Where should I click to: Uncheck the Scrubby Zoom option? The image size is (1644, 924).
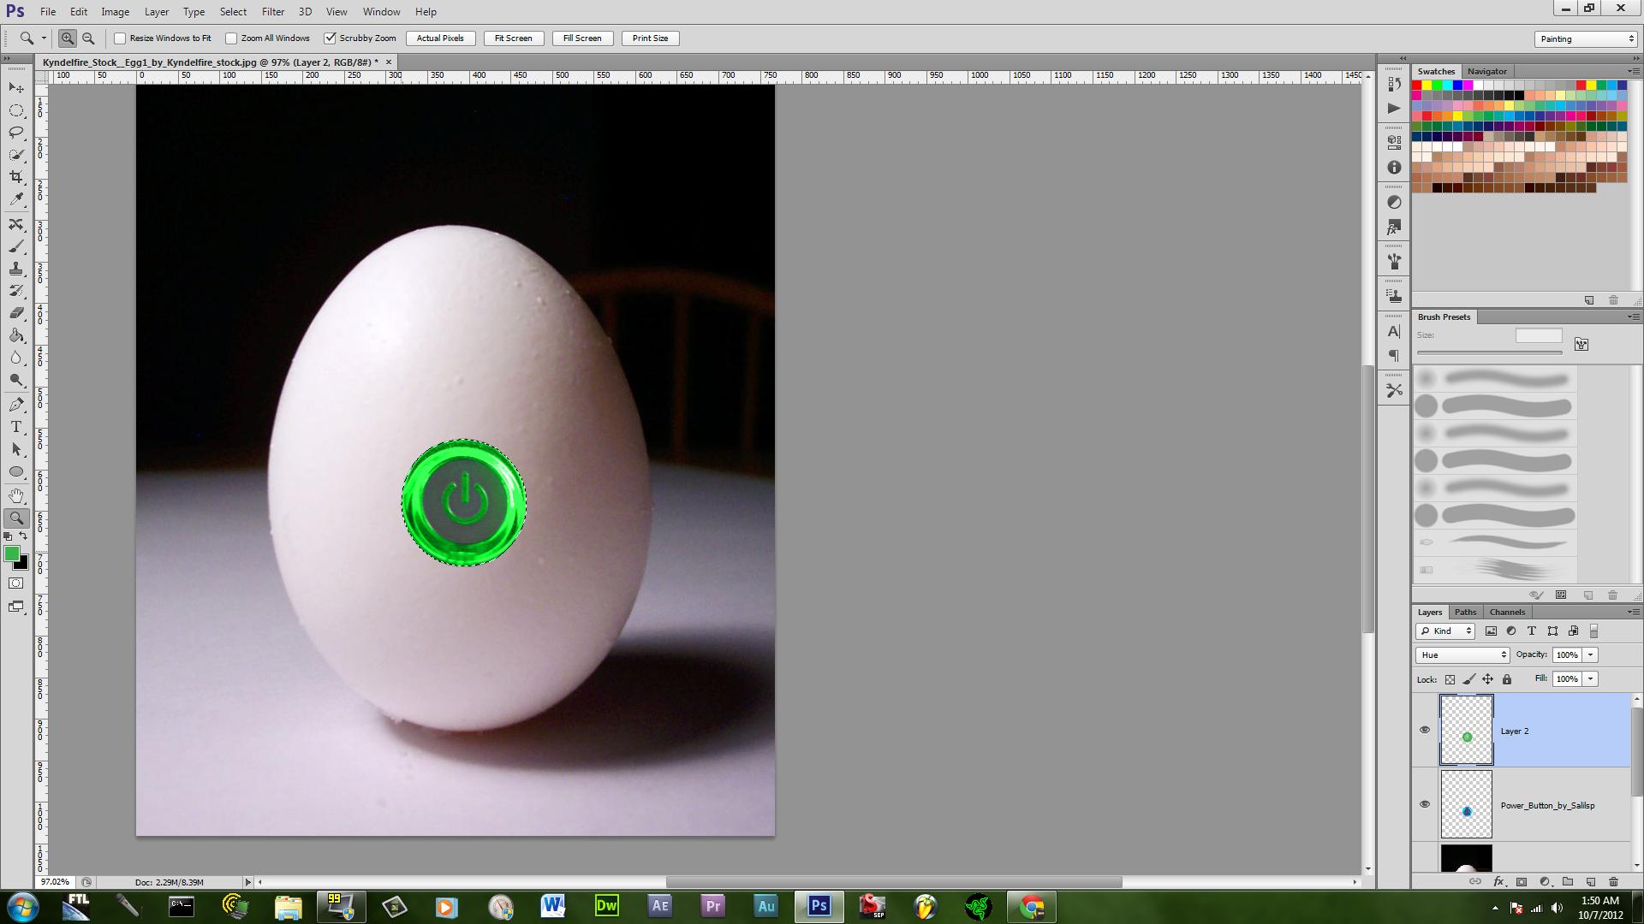tap(330, 38)
